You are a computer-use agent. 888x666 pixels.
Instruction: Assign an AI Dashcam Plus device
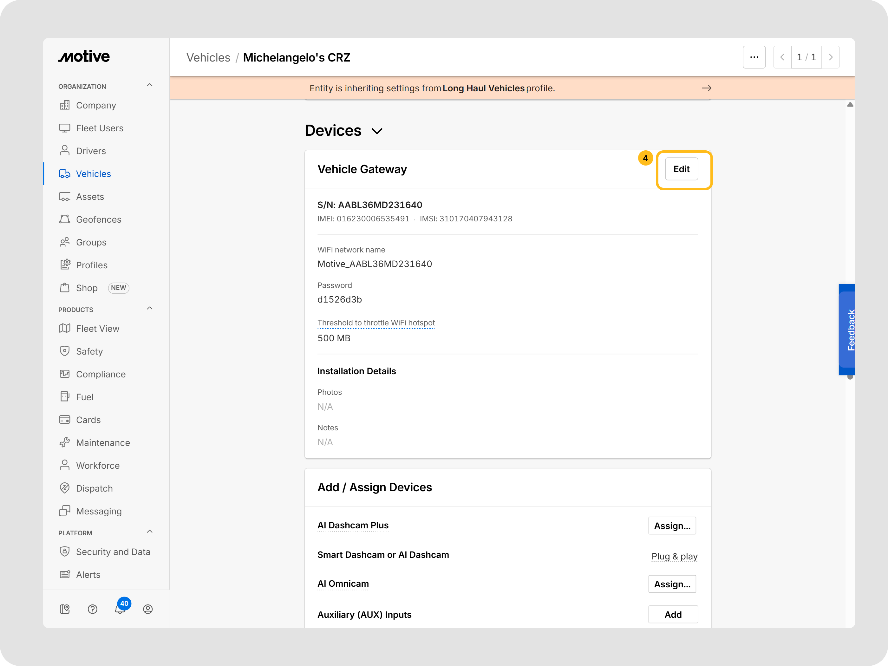(x=672, y=526)
